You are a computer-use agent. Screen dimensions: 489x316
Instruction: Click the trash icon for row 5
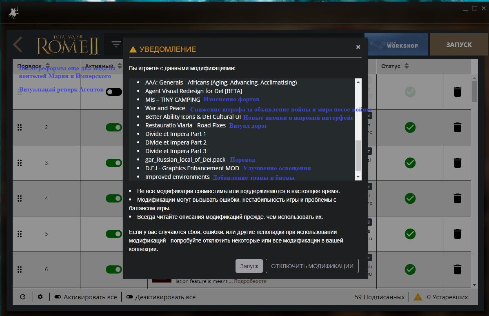click(457, 234)
